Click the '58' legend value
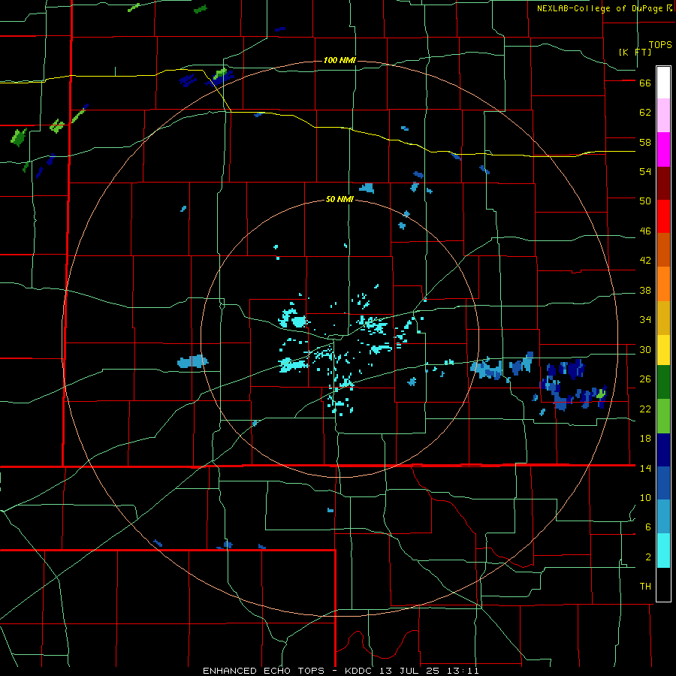 point(645,142)
